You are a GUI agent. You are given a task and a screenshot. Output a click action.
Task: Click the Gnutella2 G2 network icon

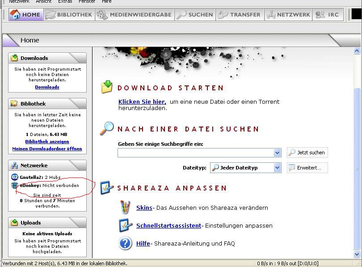coord(15,177)
